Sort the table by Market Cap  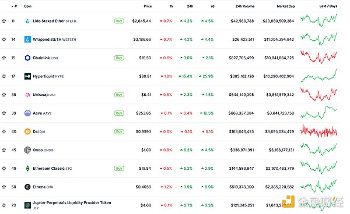[x=286, y=6]
